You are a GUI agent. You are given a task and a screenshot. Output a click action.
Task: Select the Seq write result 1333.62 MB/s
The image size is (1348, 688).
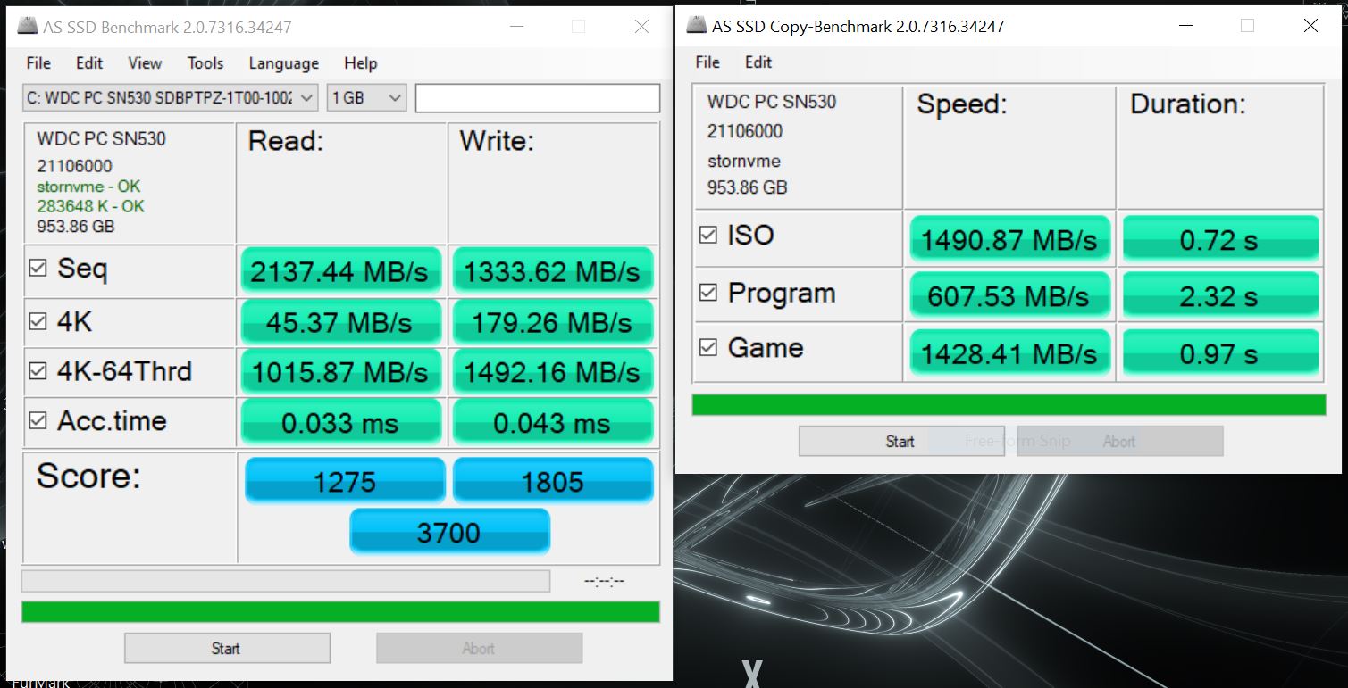[x=553, y=271]
